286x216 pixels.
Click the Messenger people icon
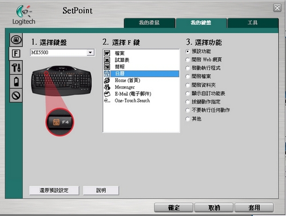coord(107,87)
